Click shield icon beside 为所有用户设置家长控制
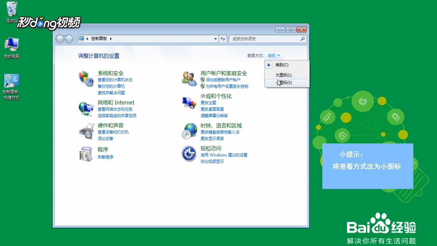The height and width of the screenshot is (246, 437). click(203, 86)
